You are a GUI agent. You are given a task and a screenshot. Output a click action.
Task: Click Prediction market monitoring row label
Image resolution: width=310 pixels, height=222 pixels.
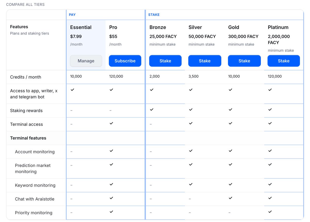(33, 169)
